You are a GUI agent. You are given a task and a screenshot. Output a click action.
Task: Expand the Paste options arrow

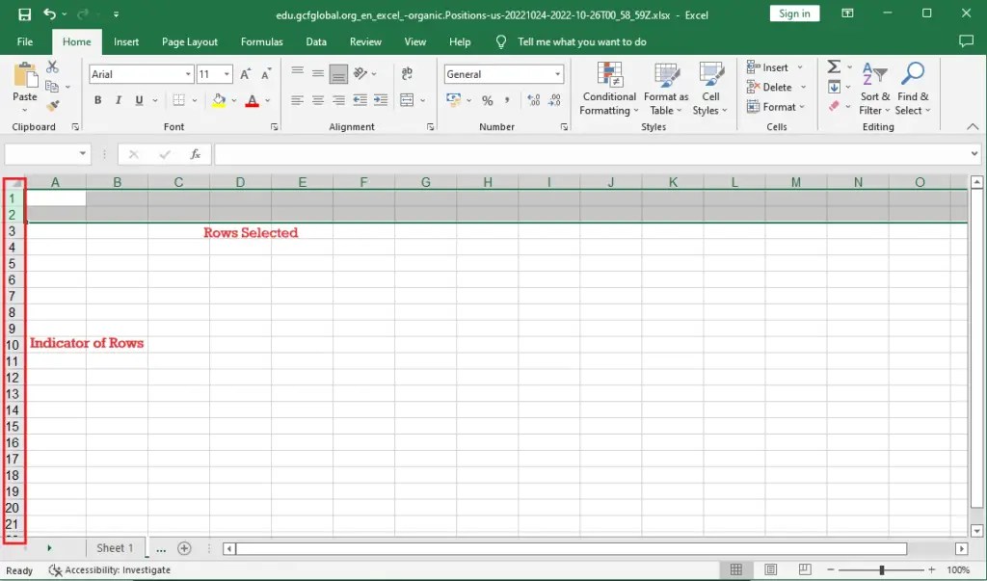(x=24, y=111)
